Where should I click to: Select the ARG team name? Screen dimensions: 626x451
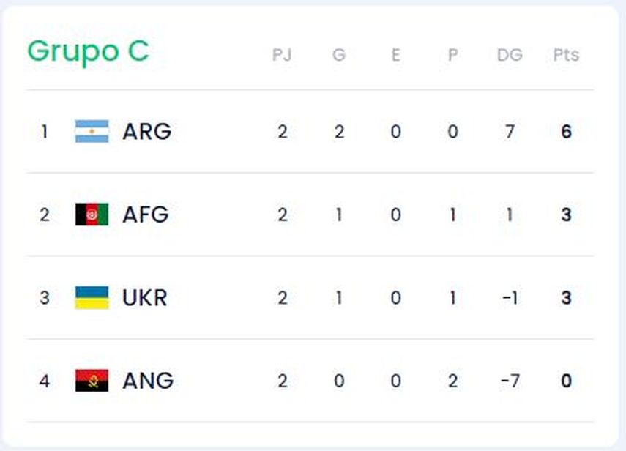click(146, 132)
